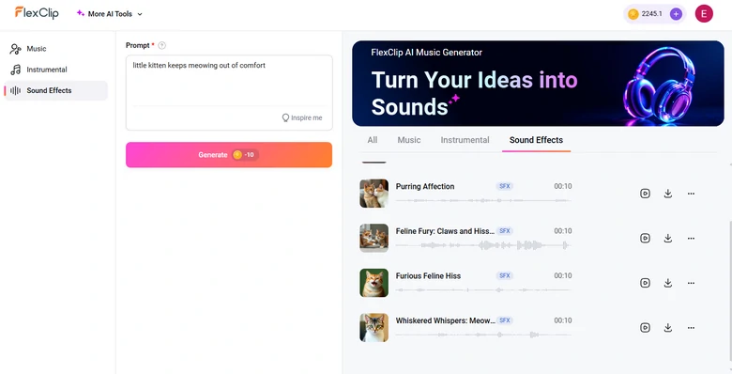The height and width of the screenshot is (374, 732).
Task: Click the video icon for Furious Feline Hiss
Action: (x=645, y=283)
